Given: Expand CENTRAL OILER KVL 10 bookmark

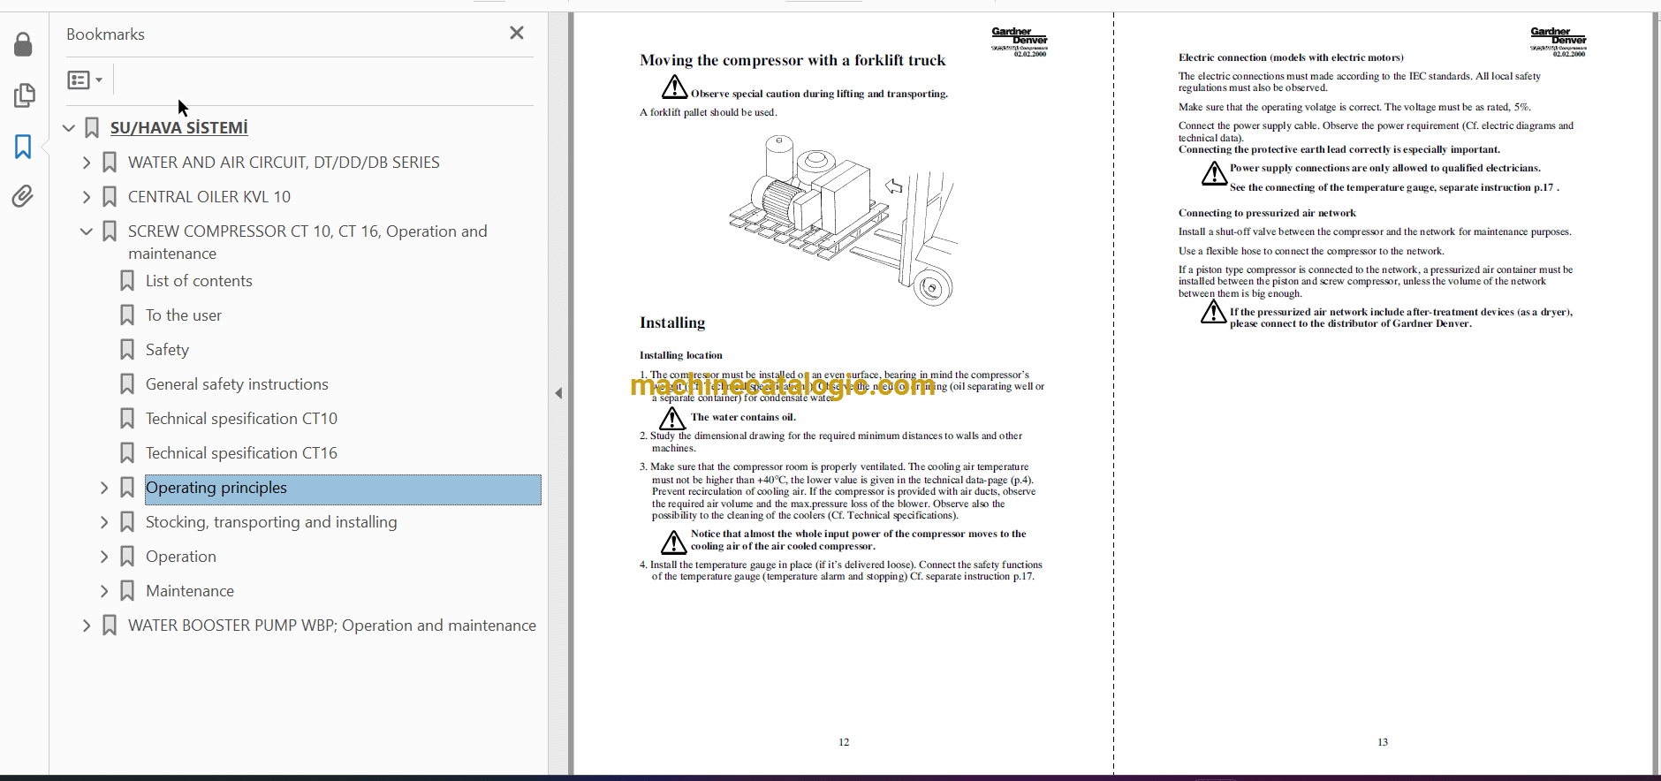Looking at the screenshot, I should [x=87, y=197].
